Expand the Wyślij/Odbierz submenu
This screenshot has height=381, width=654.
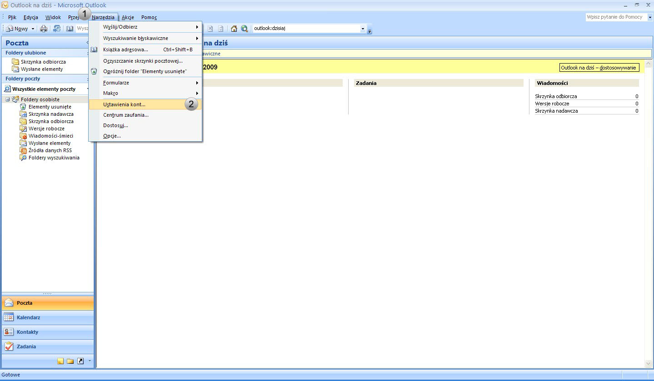[145, 27]
